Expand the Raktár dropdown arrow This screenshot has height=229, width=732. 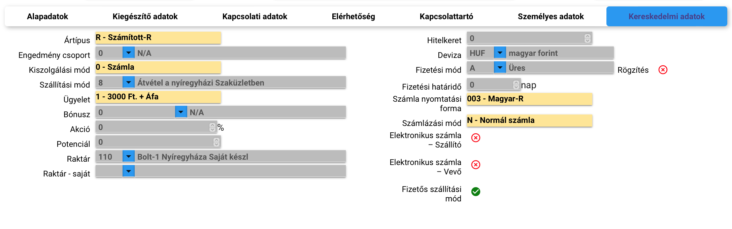coord(128,157)
